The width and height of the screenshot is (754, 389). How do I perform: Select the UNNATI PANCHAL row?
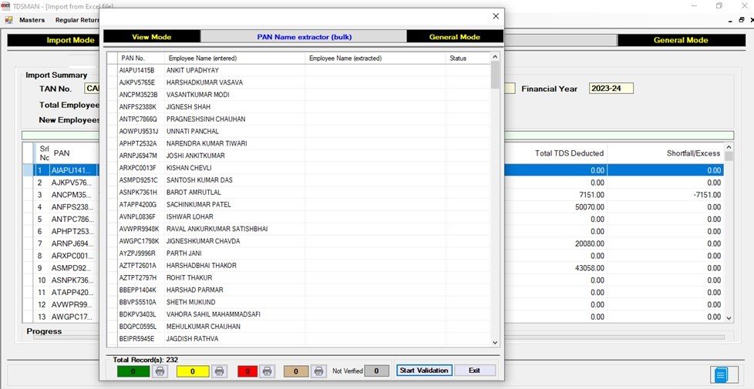[298, 131]
